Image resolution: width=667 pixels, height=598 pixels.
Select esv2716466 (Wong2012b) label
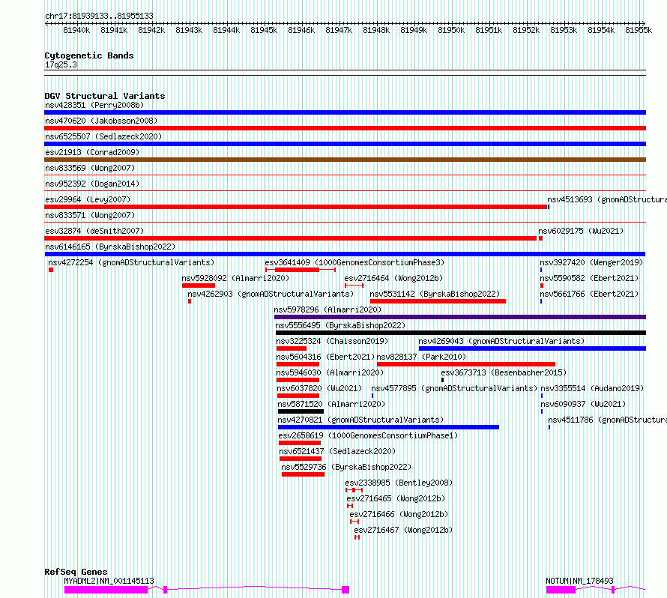coord(399,514)
